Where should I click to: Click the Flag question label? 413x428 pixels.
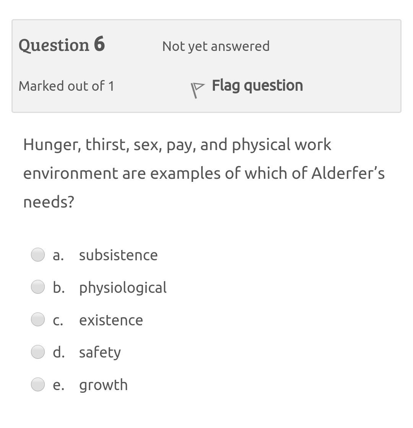pyautogui.click(x=257, y=85)
